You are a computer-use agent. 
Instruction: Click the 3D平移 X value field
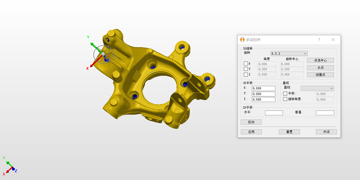tap(263, 88)
